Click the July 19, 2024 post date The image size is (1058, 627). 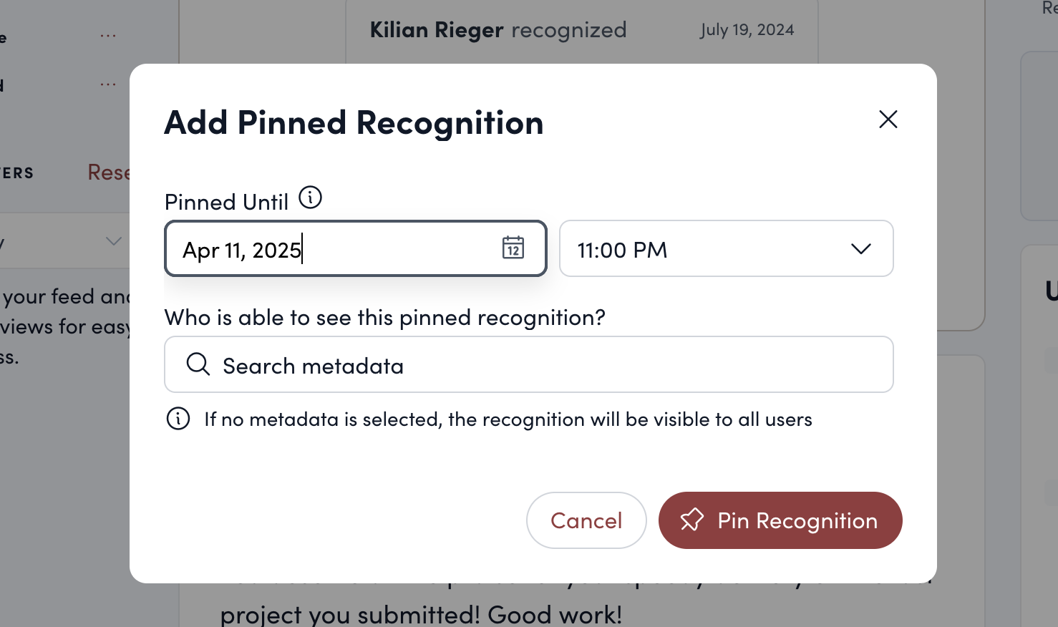(x=747, y=30)
